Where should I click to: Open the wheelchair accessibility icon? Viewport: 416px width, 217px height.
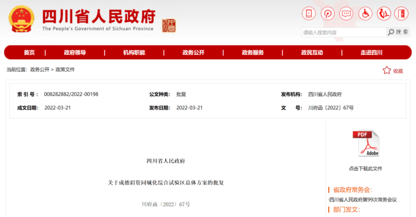click(x=365, y=13)
